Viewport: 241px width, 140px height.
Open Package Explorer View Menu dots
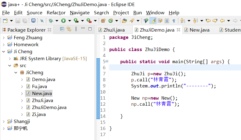pos(76,29)
